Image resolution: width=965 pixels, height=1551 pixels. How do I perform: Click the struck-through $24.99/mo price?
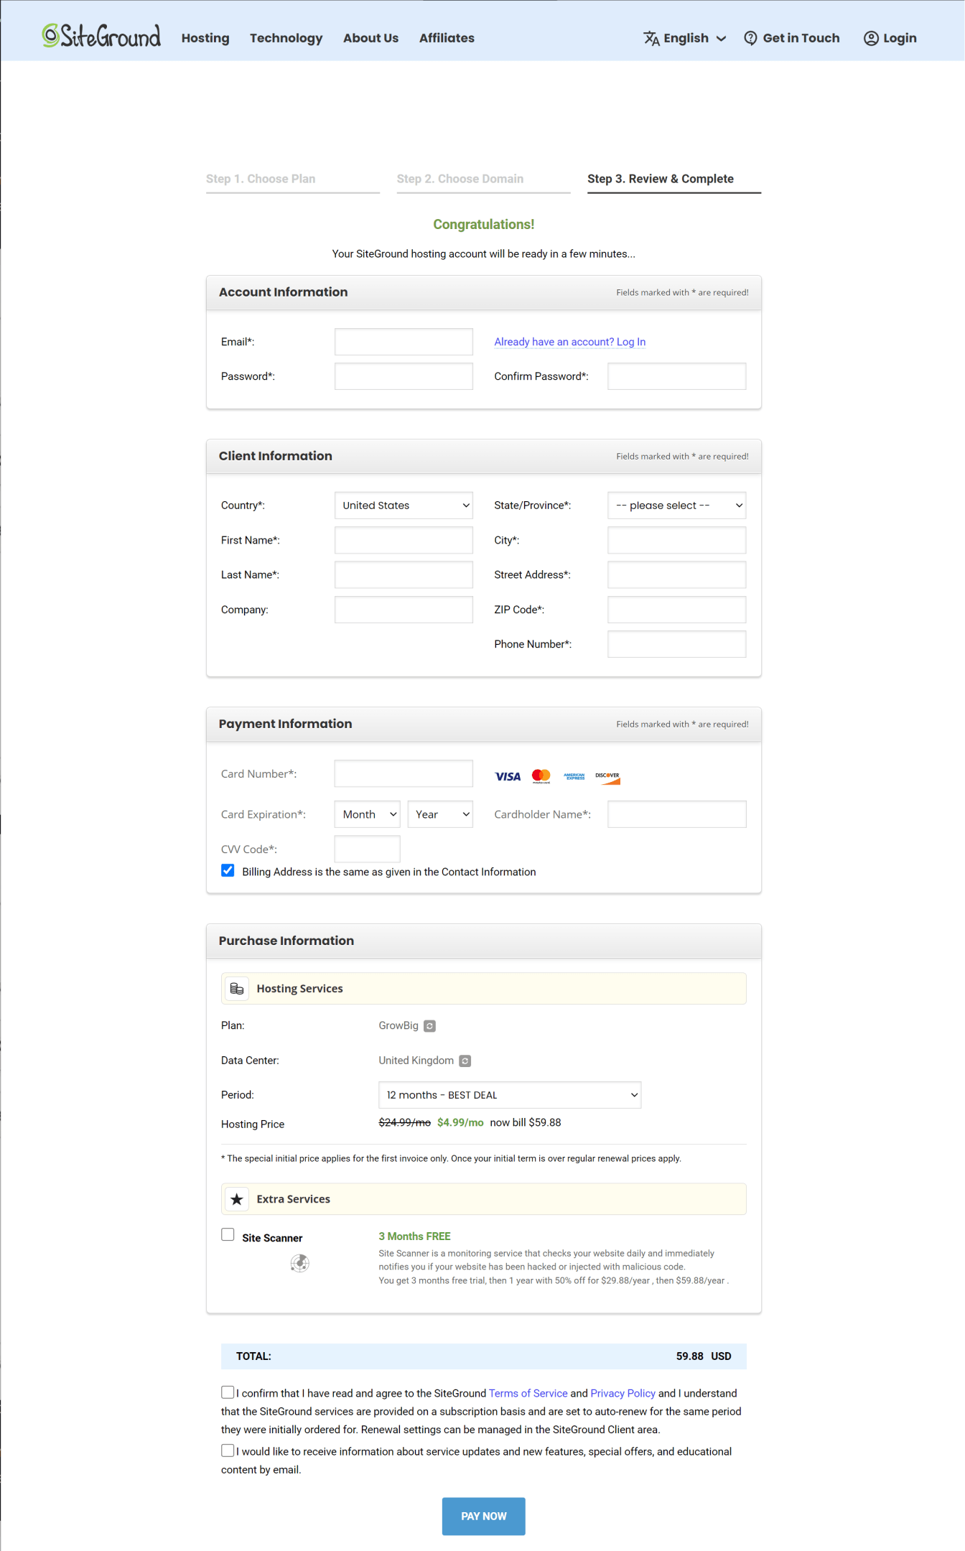(404, 1123)
